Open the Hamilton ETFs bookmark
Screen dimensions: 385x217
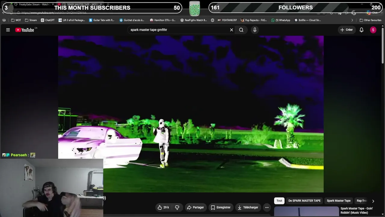(x=162, y=20)
